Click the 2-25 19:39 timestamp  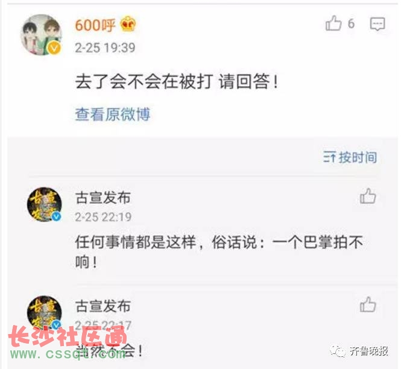pos(105,48)
